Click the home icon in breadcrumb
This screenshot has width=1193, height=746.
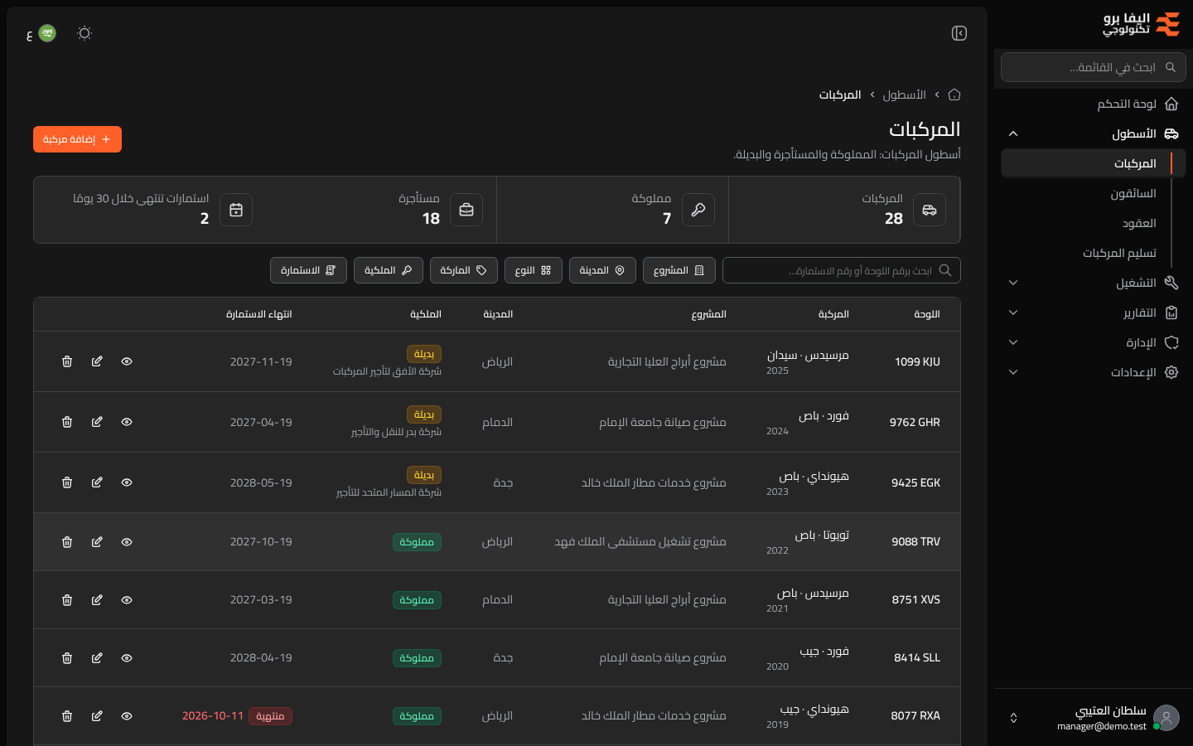[954, 94]
